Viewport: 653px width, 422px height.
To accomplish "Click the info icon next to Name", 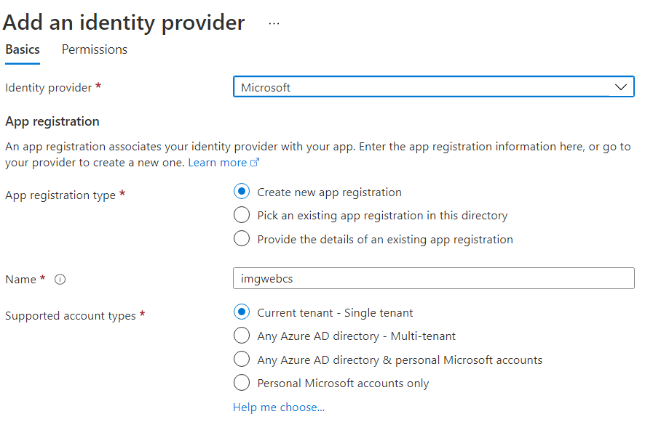I will 60,280.
